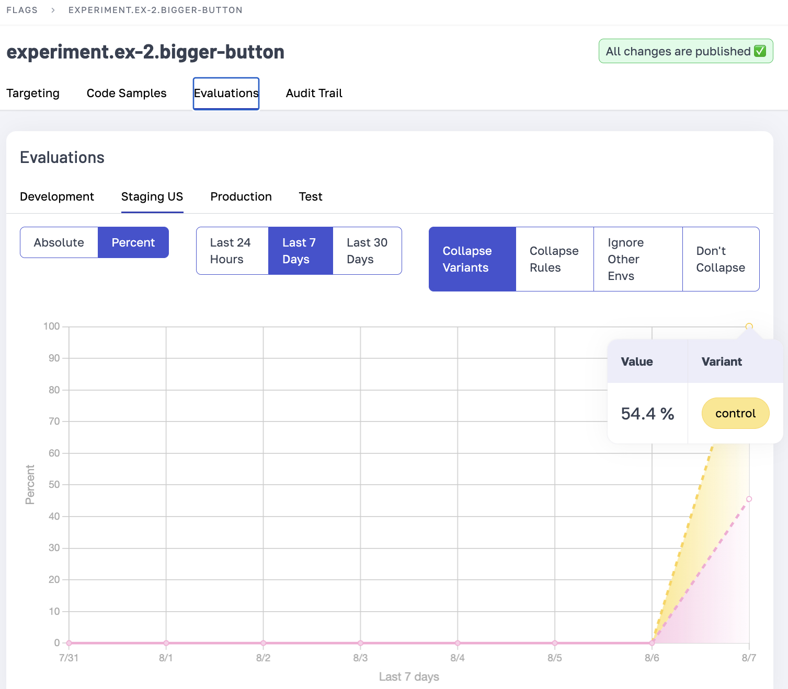Click the pink data point at 8/7
Image resolution: width=788 pixels, height=689 pixels.
(x=749, y=499)
